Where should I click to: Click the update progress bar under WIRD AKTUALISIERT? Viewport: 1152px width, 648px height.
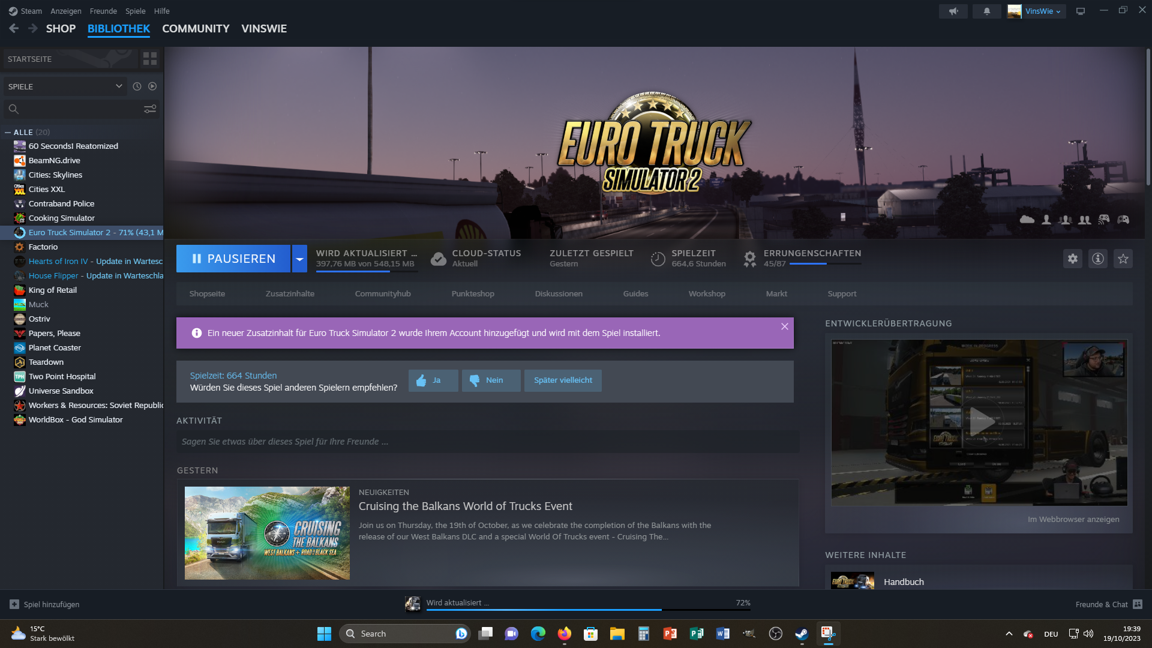(x=367, y=272)
